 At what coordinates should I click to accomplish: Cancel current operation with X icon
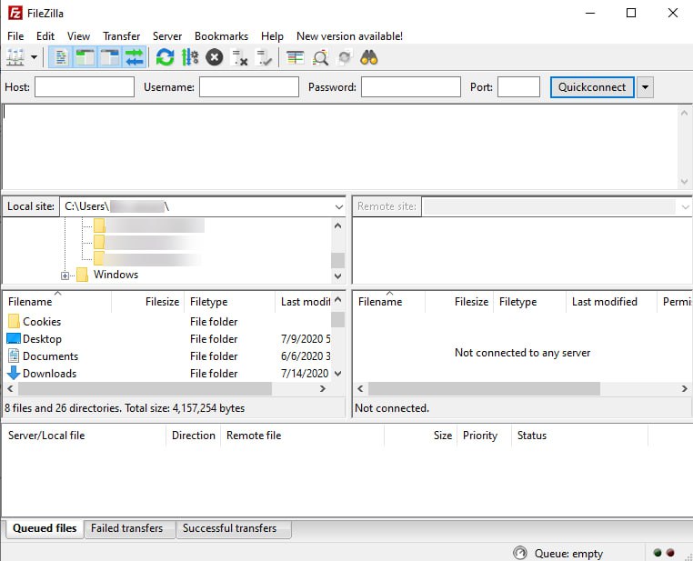215,57
